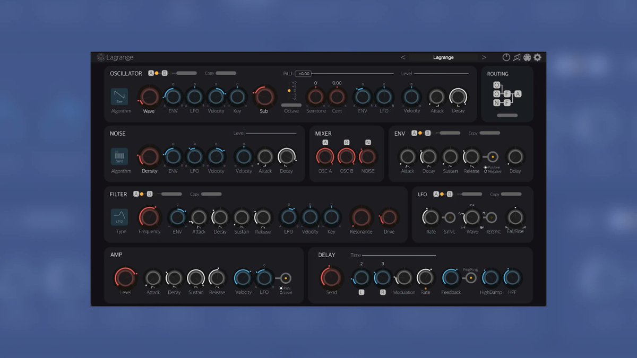Image resolution: width=637 pixels, height=358 pixels.
Task: Toggle the delay PingPong button
Action: tap(470, 277)
